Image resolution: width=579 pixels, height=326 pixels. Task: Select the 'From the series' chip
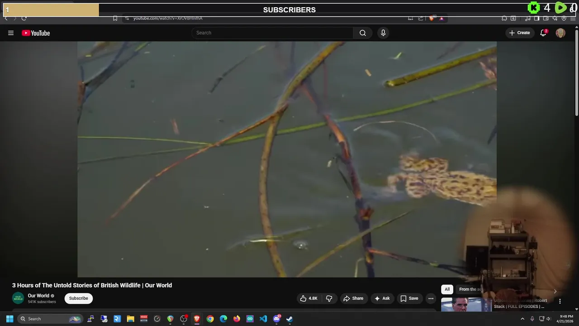coord(470,289)
